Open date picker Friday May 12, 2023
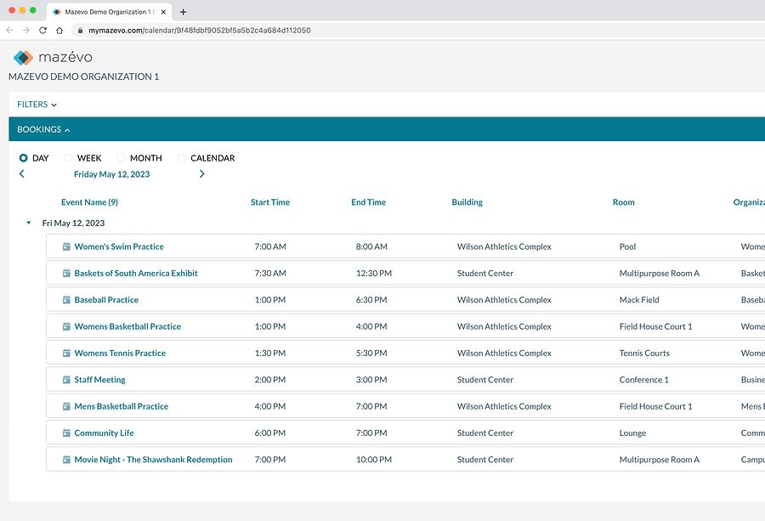Screen dimensions: 765x521 coord(111,174)
